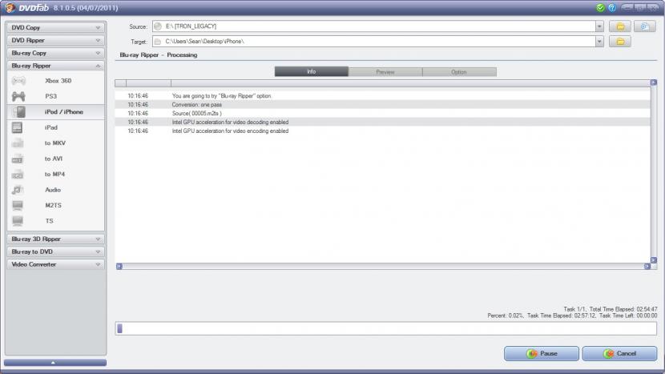The width and height of the screenshot is (665, 374).
Task: Select the to MKV profile label
Action: tap(55, 143)
